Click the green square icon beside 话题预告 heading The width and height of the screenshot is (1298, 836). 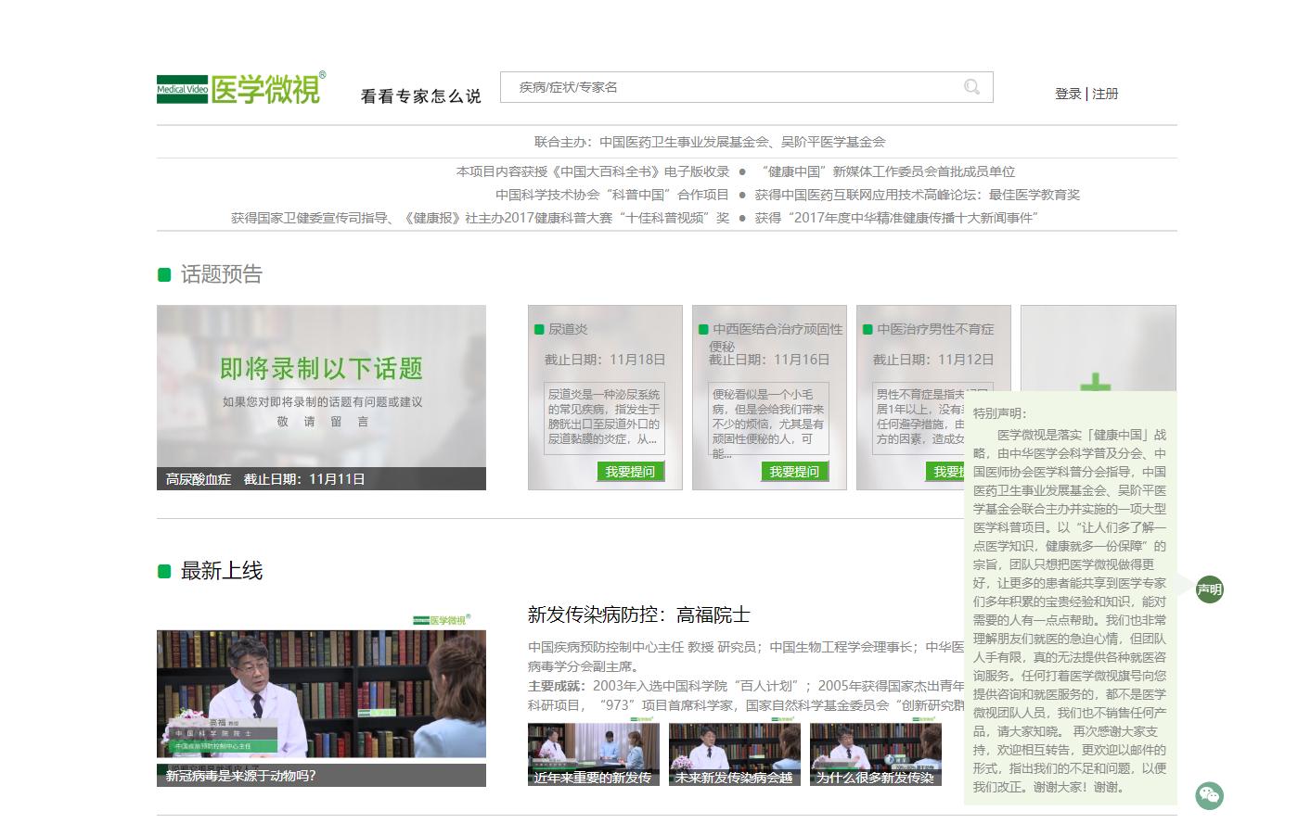pos(164,274)
